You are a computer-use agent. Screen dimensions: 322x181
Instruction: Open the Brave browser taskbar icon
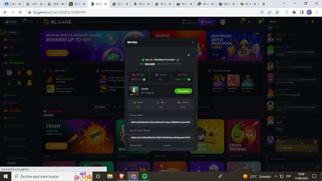[x=122, y=176]
